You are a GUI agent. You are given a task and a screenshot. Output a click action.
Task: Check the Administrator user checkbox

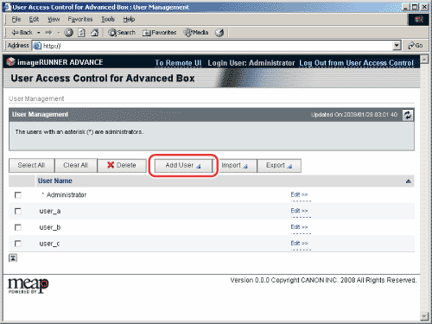point(18,195)
